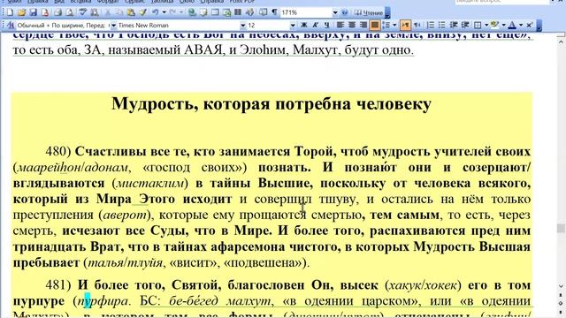Expand font color dropdown arrow
This screenshot has width=566, height=318.
coord(521,26)
